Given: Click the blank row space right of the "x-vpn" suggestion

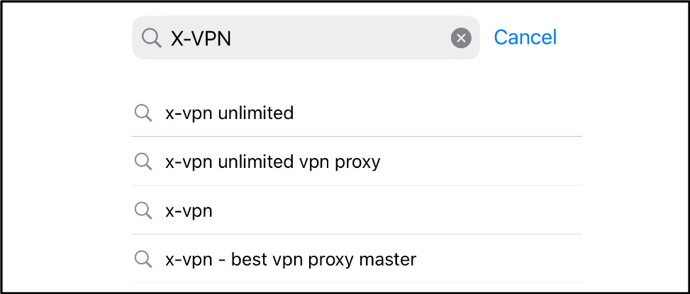Looking at the screenshot, I should tap(396, 210).
